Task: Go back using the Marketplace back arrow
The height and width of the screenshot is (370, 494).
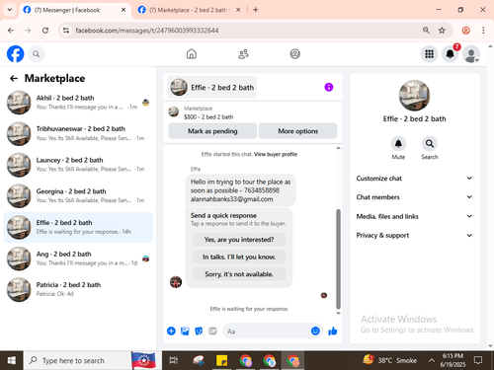Action: (14, 78)
